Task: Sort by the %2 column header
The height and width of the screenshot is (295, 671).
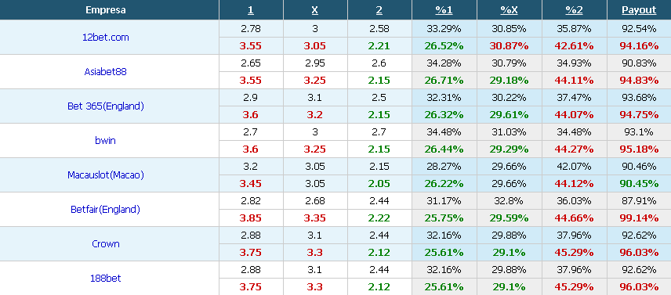Action: 574,10
